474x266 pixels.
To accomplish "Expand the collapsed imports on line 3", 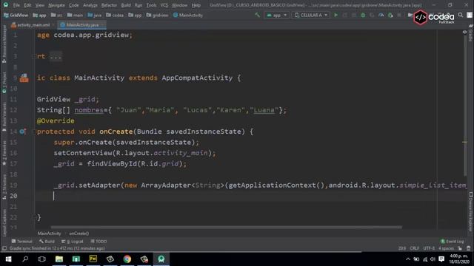I will coord(56,56).
